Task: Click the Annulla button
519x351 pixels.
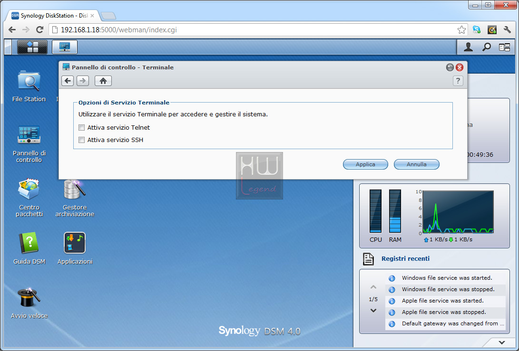Action: point(416,164)
